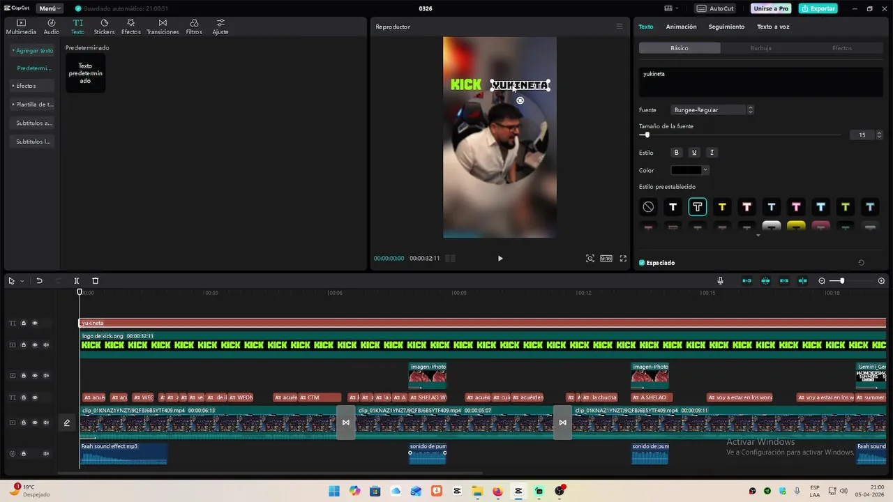Hide the logo de kick.png track

pos(35,344)
